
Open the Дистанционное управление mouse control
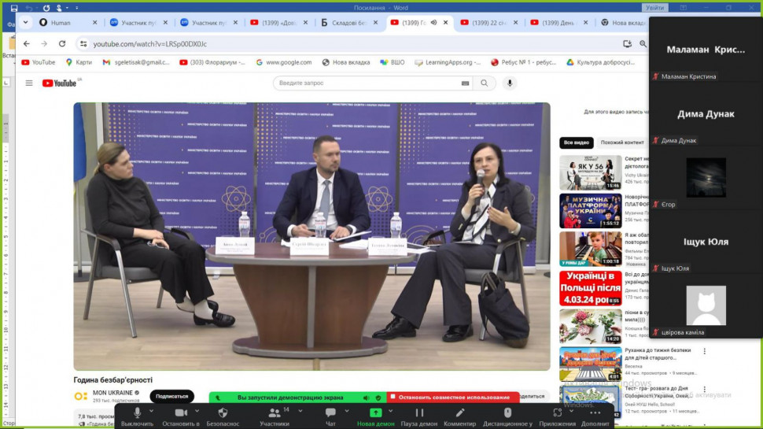pos(507,417)
